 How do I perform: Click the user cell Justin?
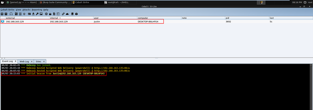(x=97, y=22)
